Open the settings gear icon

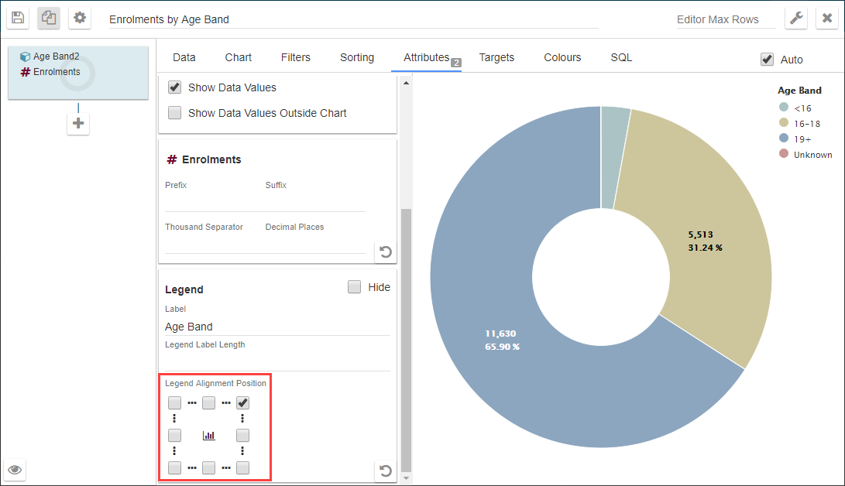80,19
